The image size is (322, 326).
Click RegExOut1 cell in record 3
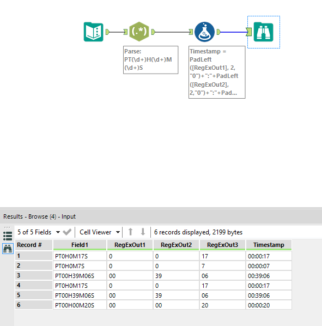130,276
